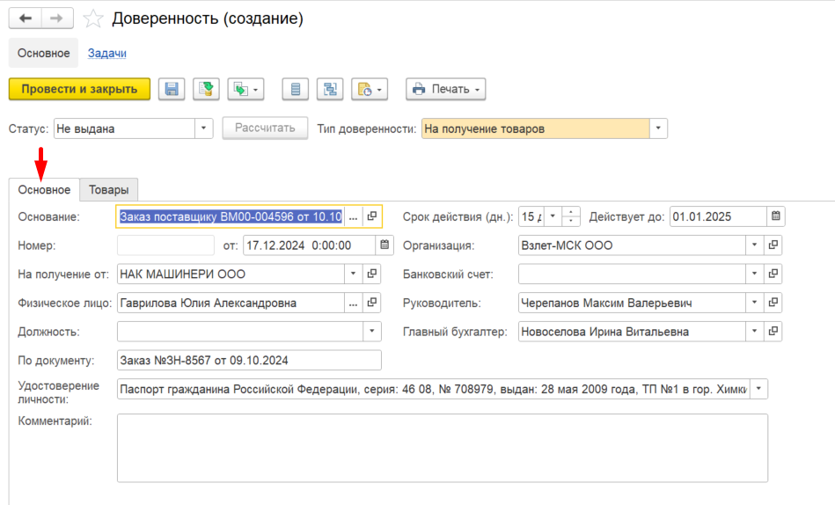The image size is (835, 505).
Task: Increase Срок действия with stepper up arrow
Action: click(571, 212)
